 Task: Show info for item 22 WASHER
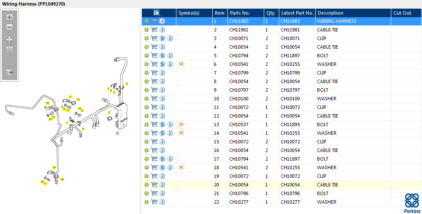[162, 202]
